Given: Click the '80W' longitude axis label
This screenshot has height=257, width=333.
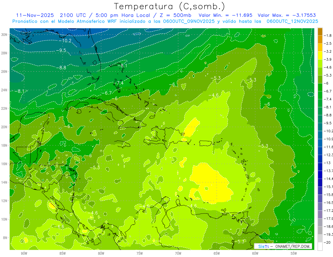Looking at the screenshot, I should (x=101, y=253).
